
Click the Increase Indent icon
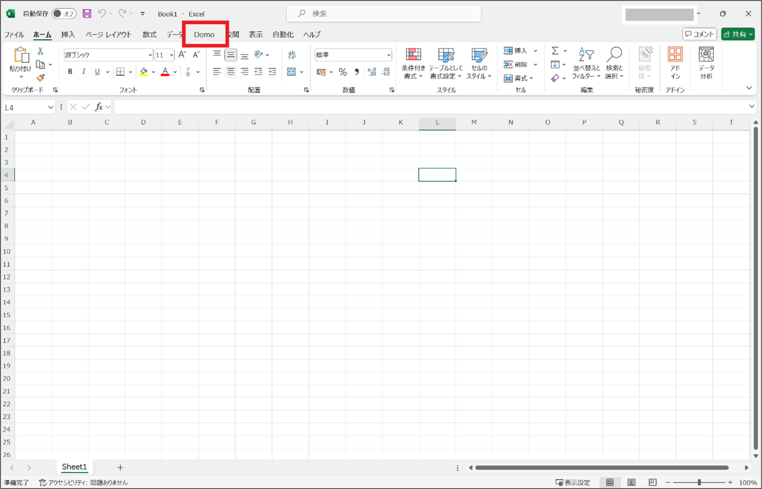coord(272,72)
